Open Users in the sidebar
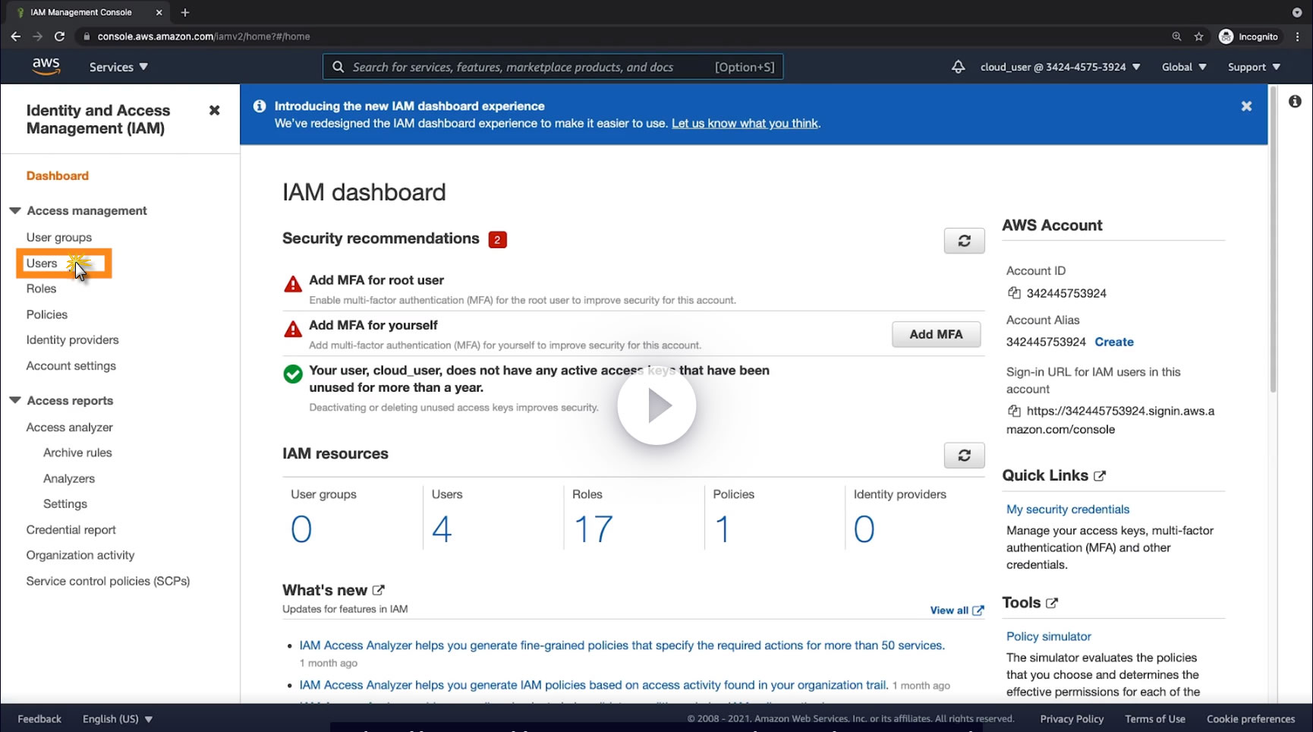 (42, 263)
